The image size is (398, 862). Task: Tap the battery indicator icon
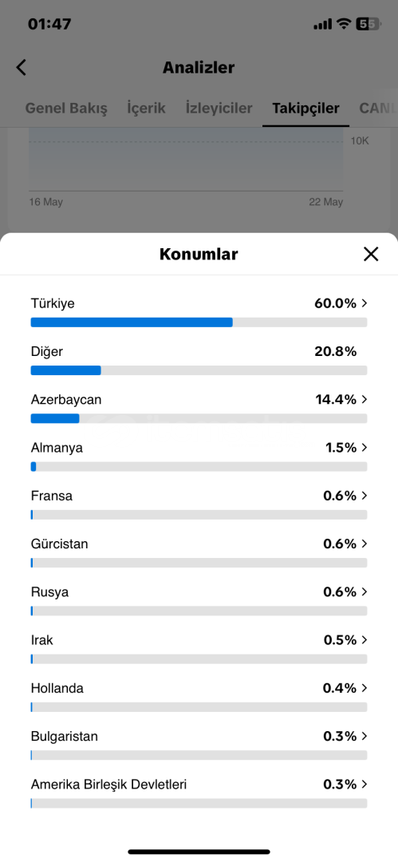pos(368,24)
